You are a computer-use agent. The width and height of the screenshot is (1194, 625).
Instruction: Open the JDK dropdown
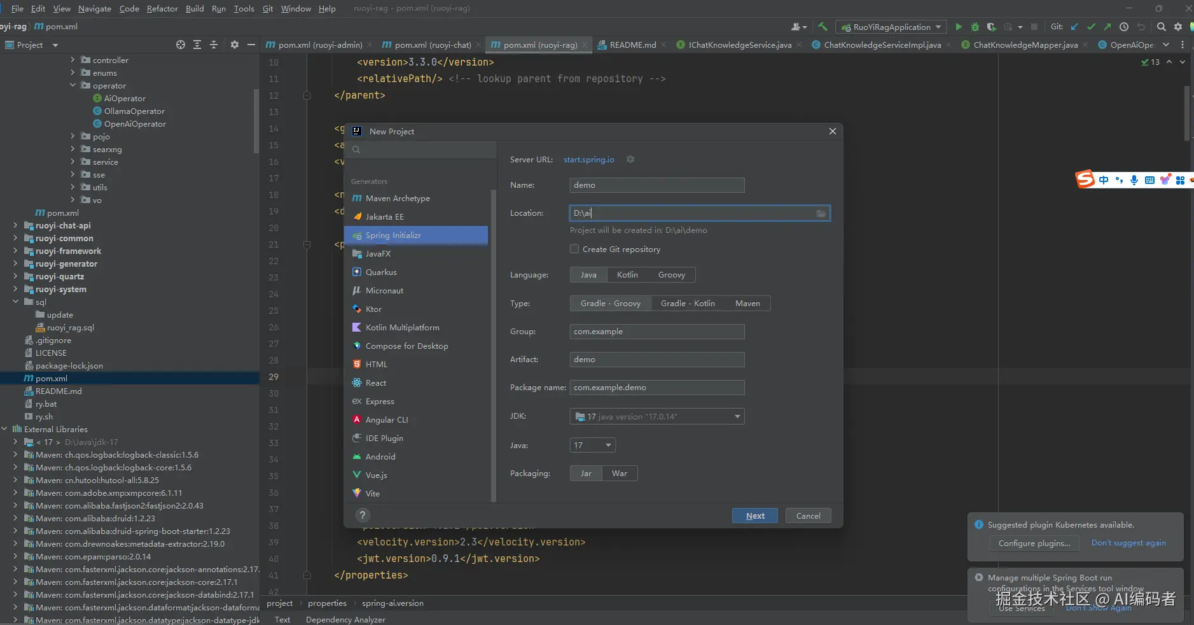[x=737, y=417]
